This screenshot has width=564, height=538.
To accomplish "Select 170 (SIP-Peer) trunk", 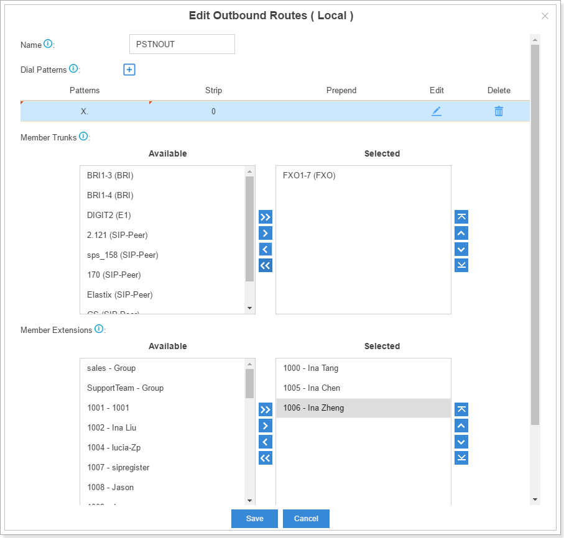I will click(162, 275).
